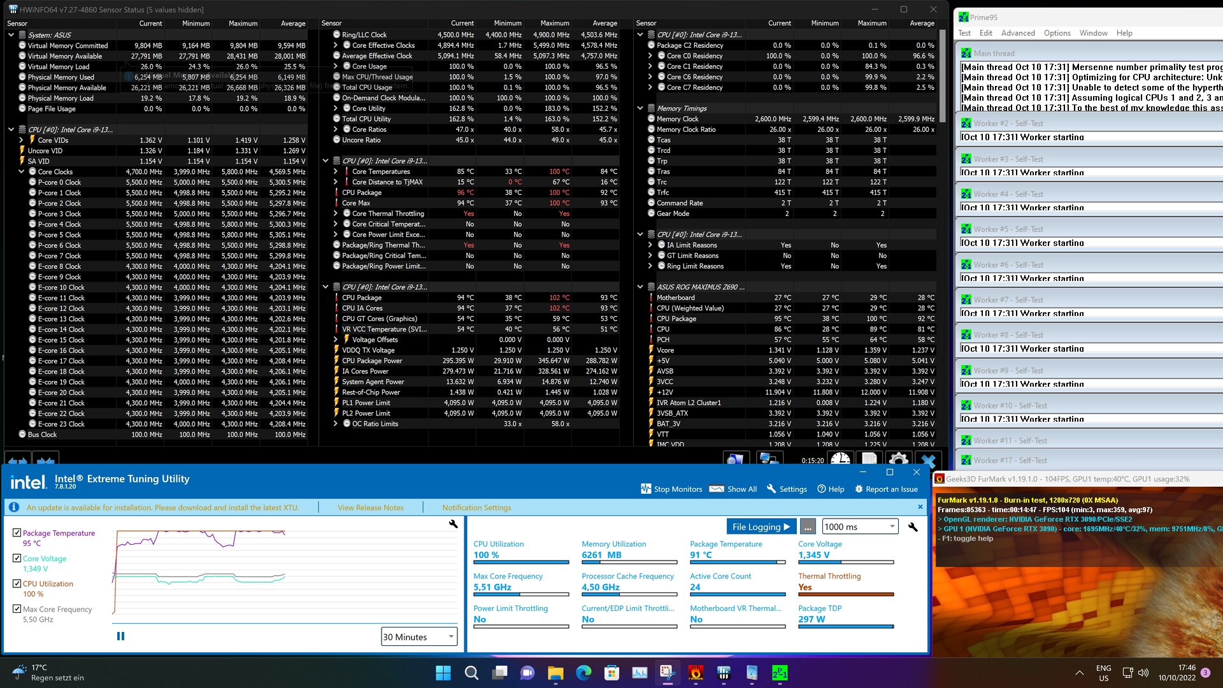This screenshot has width=1223, height=688.
Task: Open taskbar Search magnifier icon
Action: (471, 673)
